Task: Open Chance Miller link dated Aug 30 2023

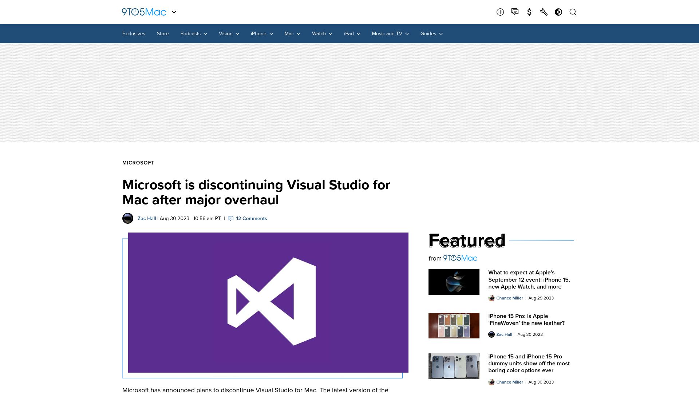Action: tap(510, 382)
